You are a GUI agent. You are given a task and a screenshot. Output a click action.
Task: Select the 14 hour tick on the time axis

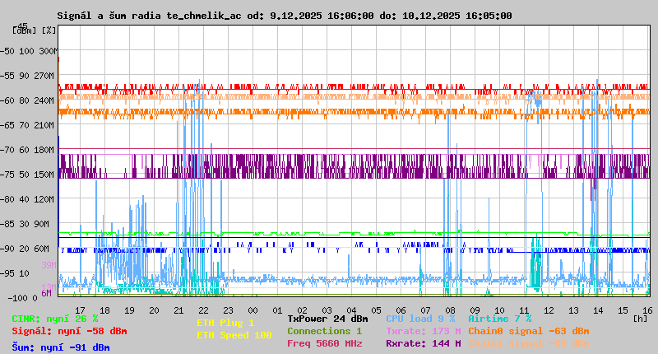click(x=599, y=310)
